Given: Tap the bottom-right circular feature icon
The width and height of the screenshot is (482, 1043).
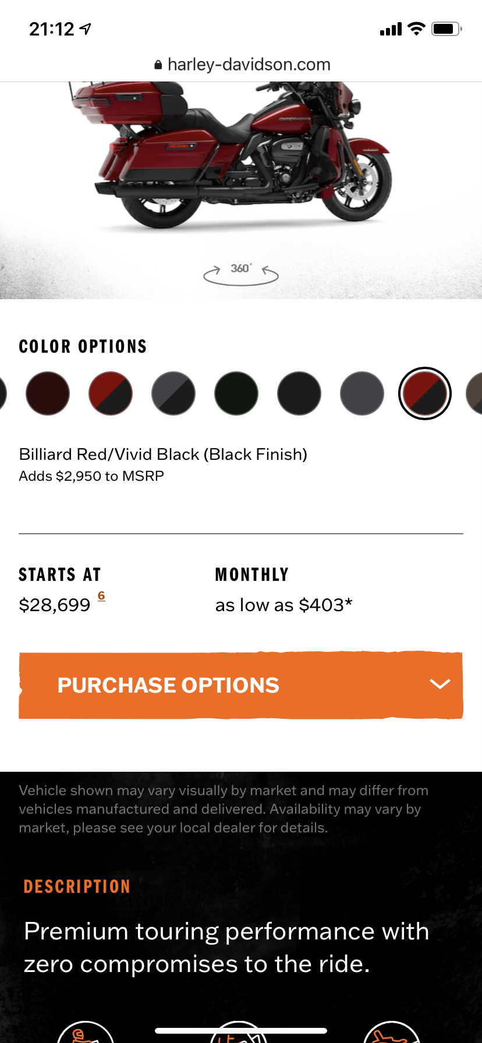Looking at the screenshot, I should (391, 1035).
